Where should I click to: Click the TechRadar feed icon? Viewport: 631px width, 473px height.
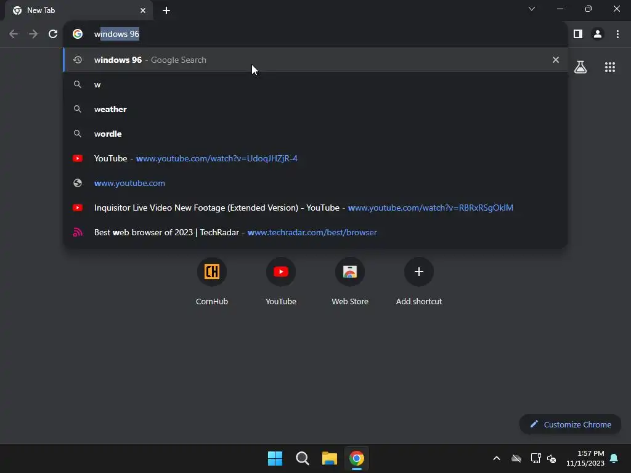[x=78, y=232]
